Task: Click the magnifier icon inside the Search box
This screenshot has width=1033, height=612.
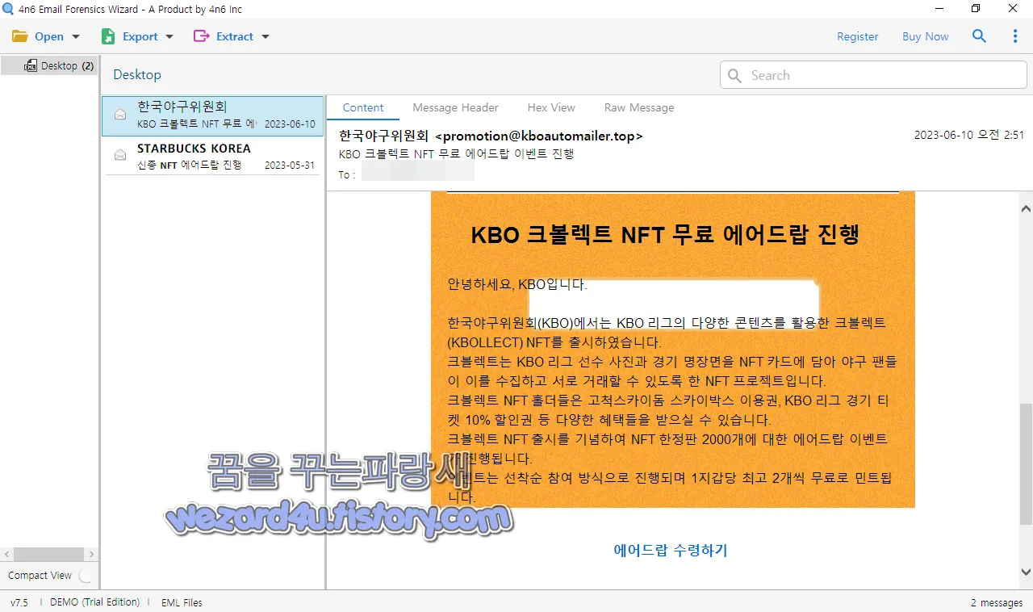Action: click(x=734, y=75)
